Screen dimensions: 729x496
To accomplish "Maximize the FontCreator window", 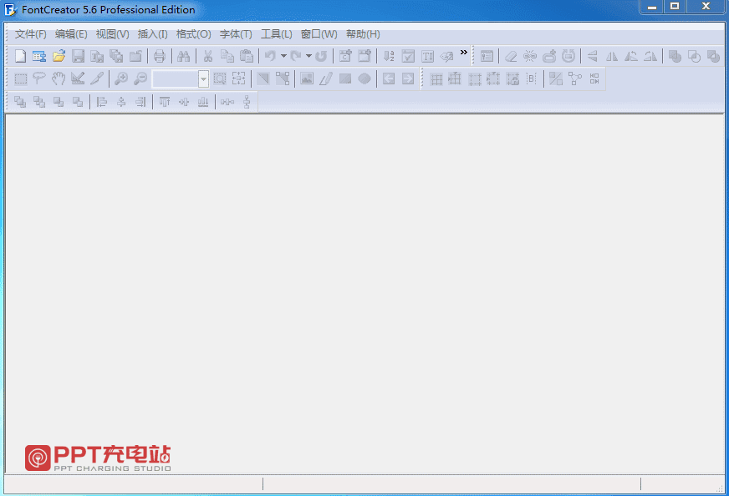I will [x=675, y=7].
